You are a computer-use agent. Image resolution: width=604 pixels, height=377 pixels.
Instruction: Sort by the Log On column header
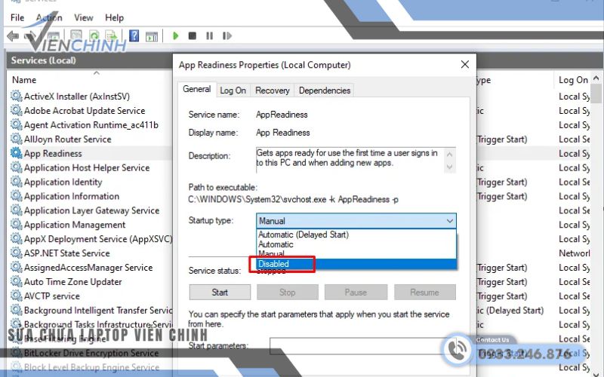[x=573, y=80]
